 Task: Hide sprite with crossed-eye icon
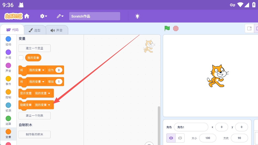(x=180, y=138)
